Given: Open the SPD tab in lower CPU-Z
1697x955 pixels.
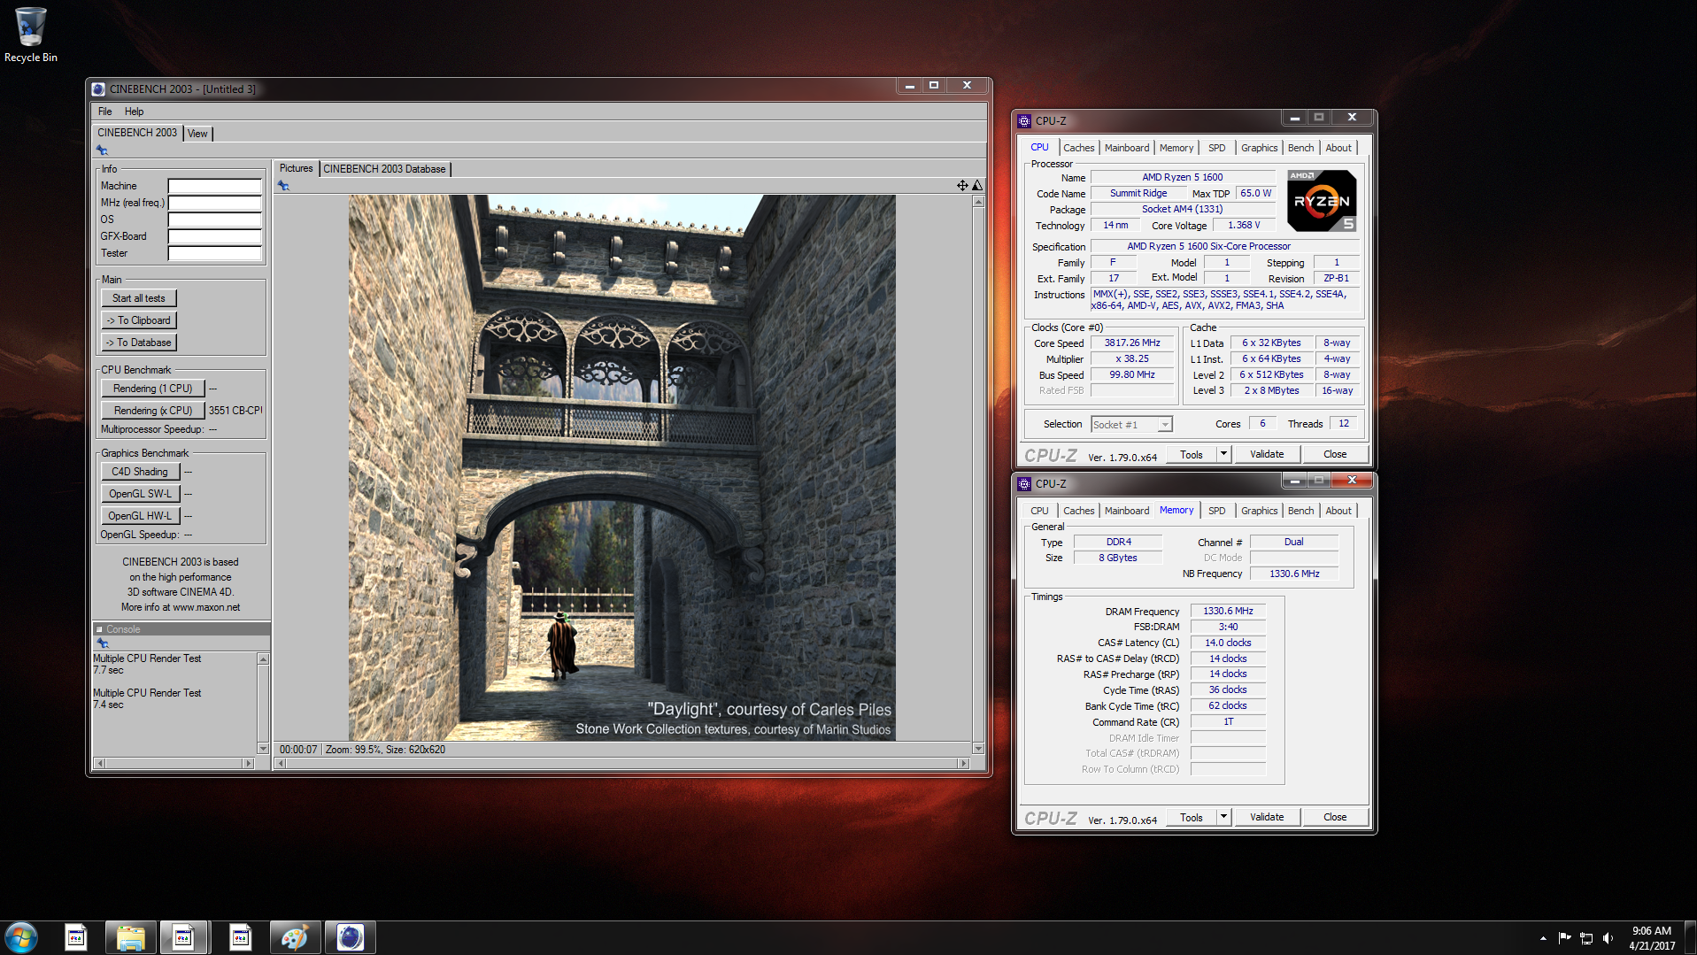Looking at the screenshot, I should (x=1216, y=511).
